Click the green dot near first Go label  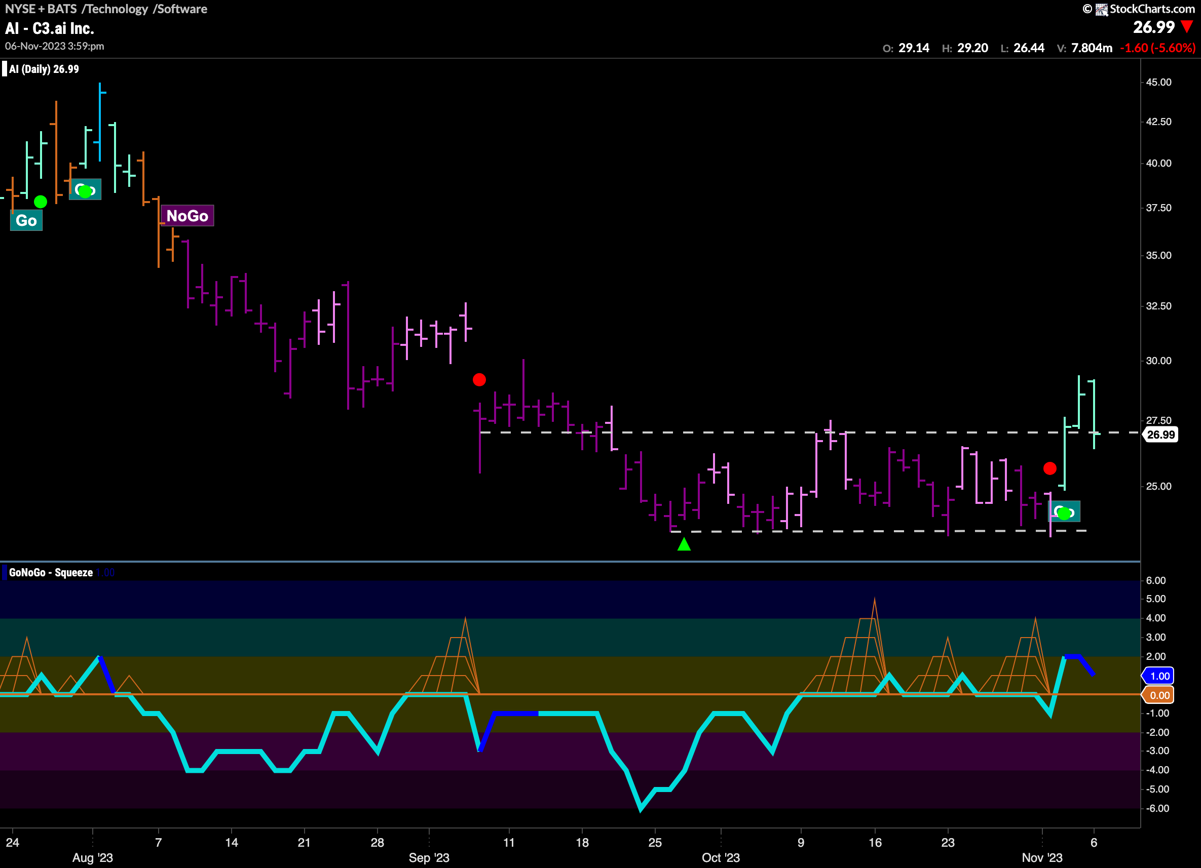[40, 202]
